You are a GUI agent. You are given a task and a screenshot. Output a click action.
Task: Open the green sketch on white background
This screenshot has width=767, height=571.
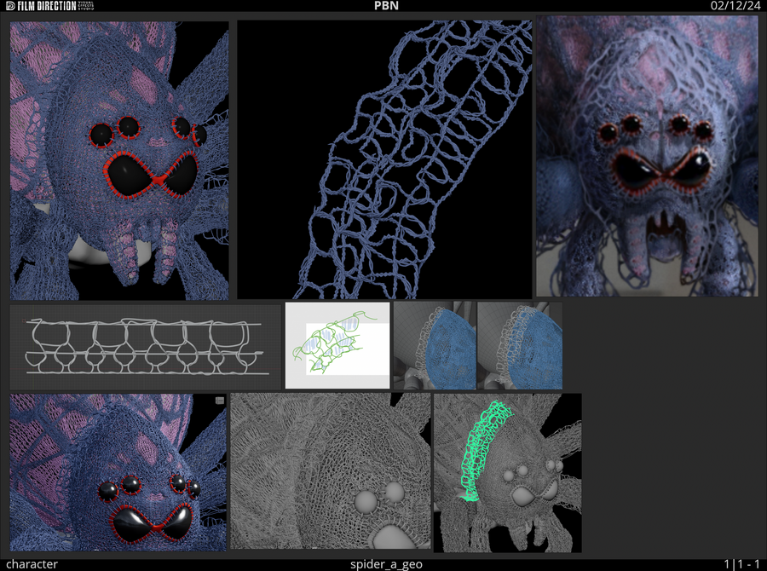(337, 345)
